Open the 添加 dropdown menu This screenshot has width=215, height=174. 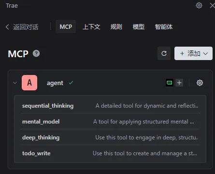[193, 53]
